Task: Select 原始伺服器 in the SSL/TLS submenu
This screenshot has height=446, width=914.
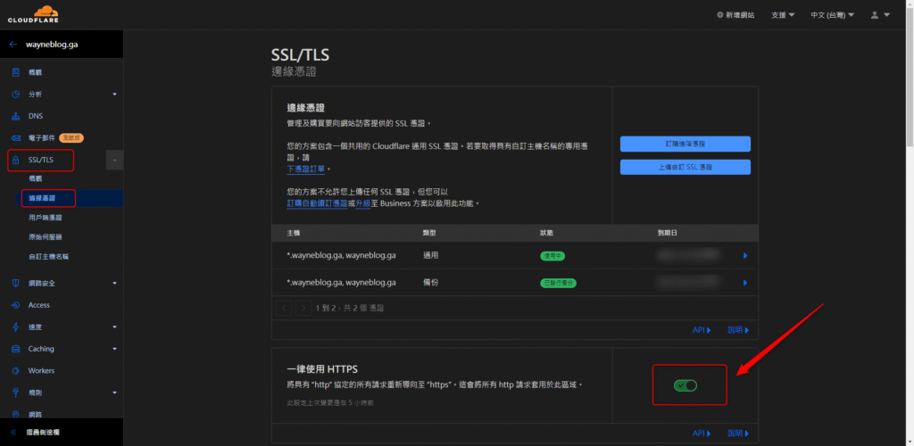Action: click(x=45, y=236)
